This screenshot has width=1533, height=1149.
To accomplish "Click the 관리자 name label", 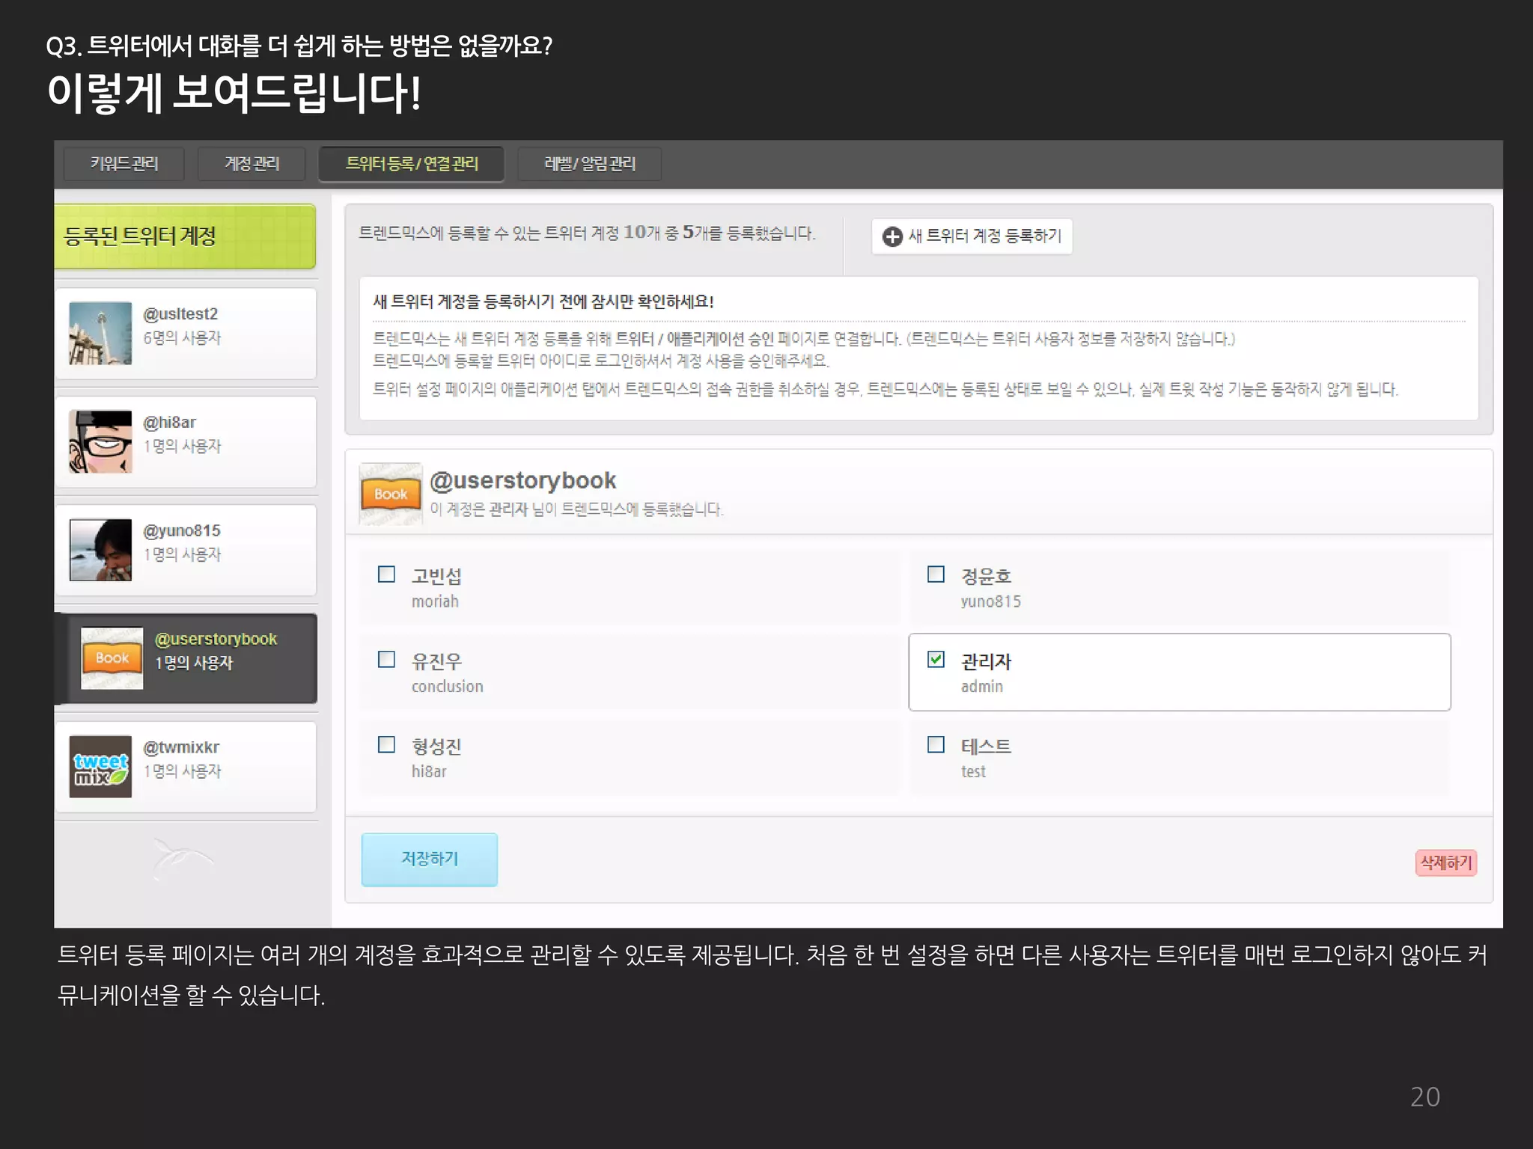I will [x=986, y=661].
